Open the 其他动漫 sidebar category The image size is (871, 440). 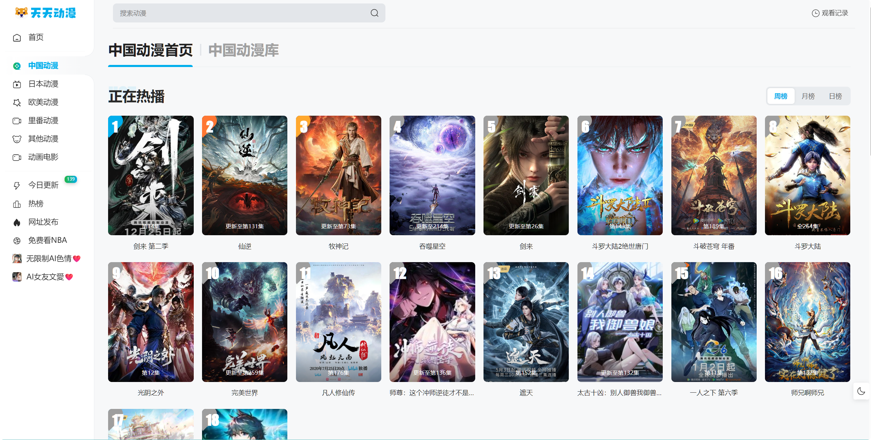point(17,139)
